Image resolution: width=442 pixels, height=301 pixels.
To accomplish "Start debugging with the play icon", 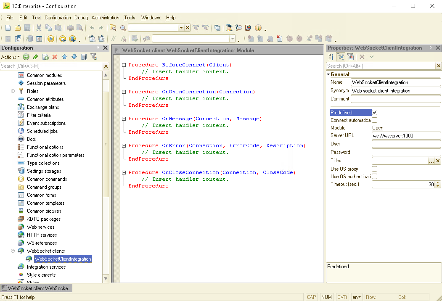I will coord(51,39).
